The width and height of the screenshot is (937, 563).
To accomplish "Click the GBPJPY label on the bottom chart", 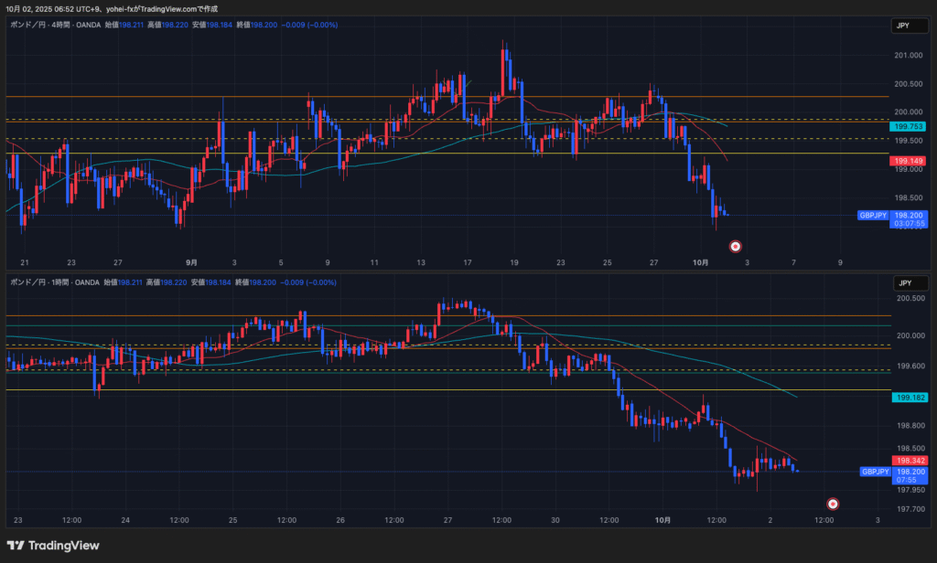I will click(x=875, y=472).
